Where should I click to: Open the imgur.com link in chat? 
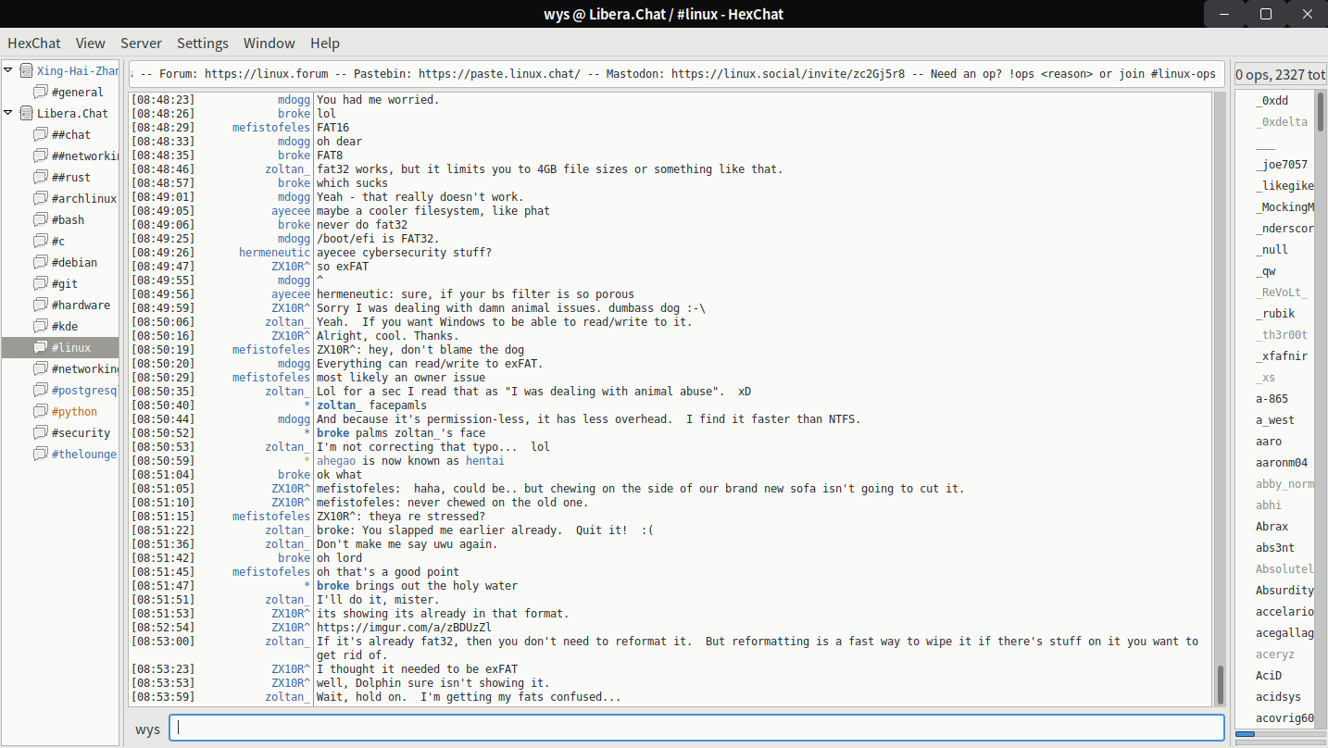[404, 628]
